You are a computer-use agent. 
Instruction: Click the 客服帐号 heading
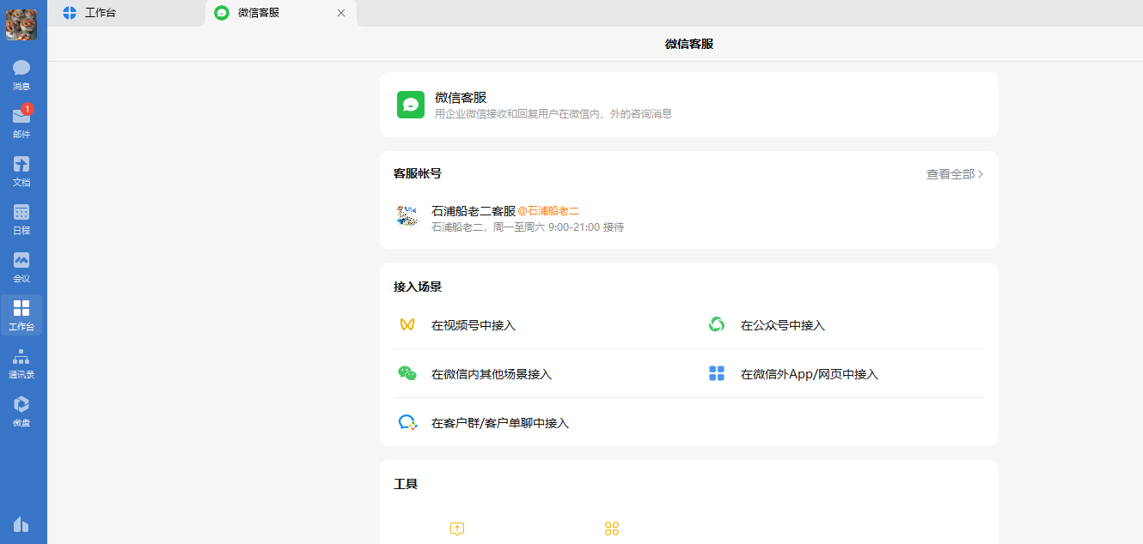[418, 173]
